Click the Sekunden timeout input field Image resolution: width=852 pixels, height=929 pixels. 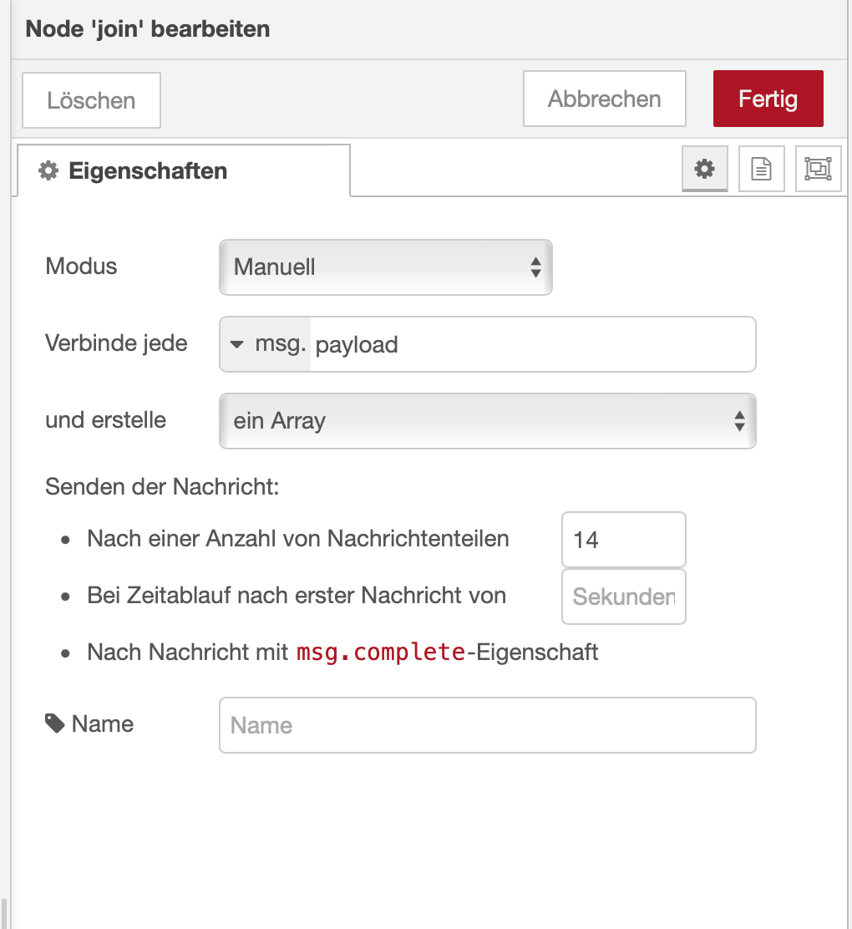tap(623, 596)
